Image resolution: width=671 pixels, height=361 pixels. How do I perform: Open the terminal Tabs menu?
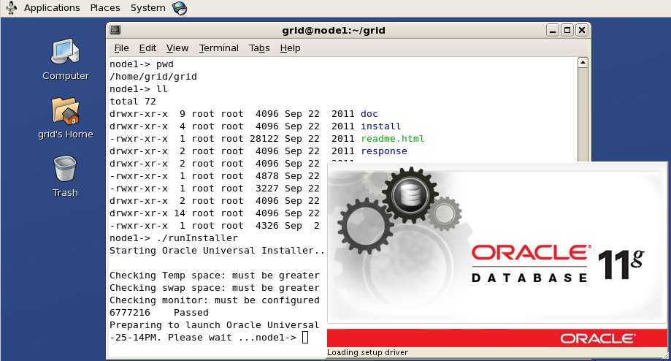pos(259,48)
